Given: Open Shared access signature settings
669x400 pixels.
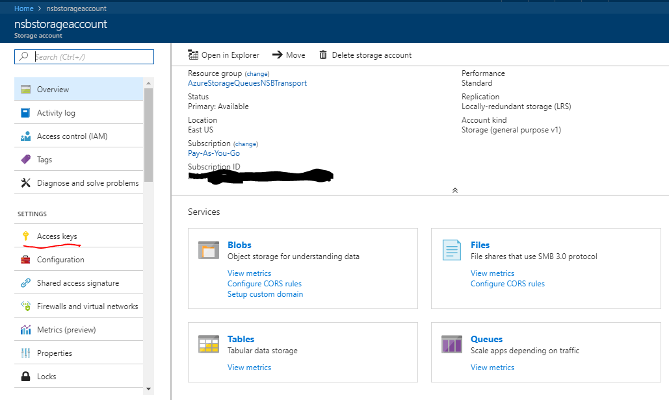Looking at the screenshot, I should coord(79,282).
